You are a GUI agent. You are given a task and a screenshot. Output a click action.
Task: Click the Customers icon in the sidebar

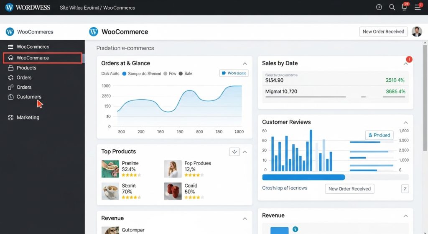[10, 97]
